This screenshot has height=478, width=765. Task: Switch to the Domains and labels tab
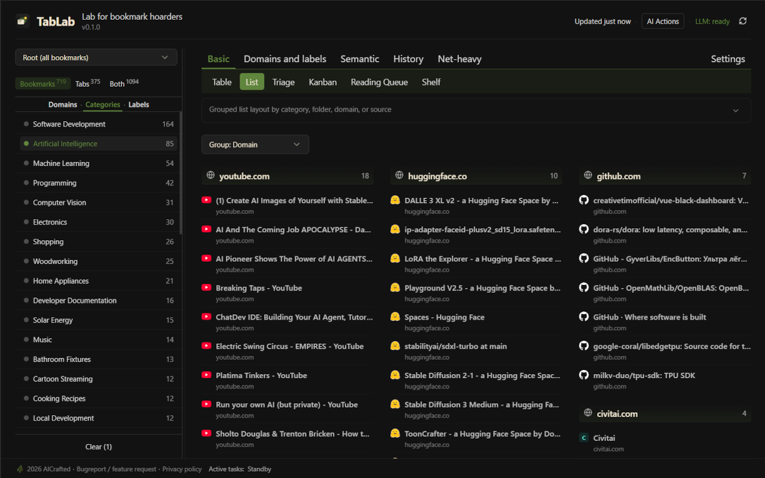pyautogui.click(x=285, y=59)
